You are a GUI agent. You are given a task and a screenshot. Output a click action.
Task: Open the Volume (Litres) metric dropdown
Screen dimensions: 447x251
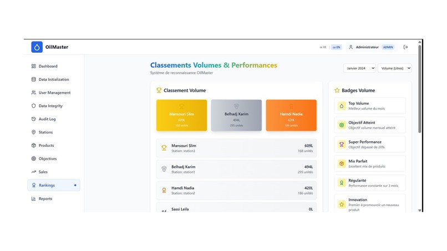pos(394,68)
